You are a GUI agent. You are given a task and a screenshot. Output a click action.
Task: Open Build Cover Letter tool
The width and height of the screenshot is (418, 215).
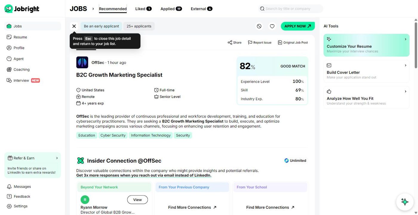tap(366, 71)
